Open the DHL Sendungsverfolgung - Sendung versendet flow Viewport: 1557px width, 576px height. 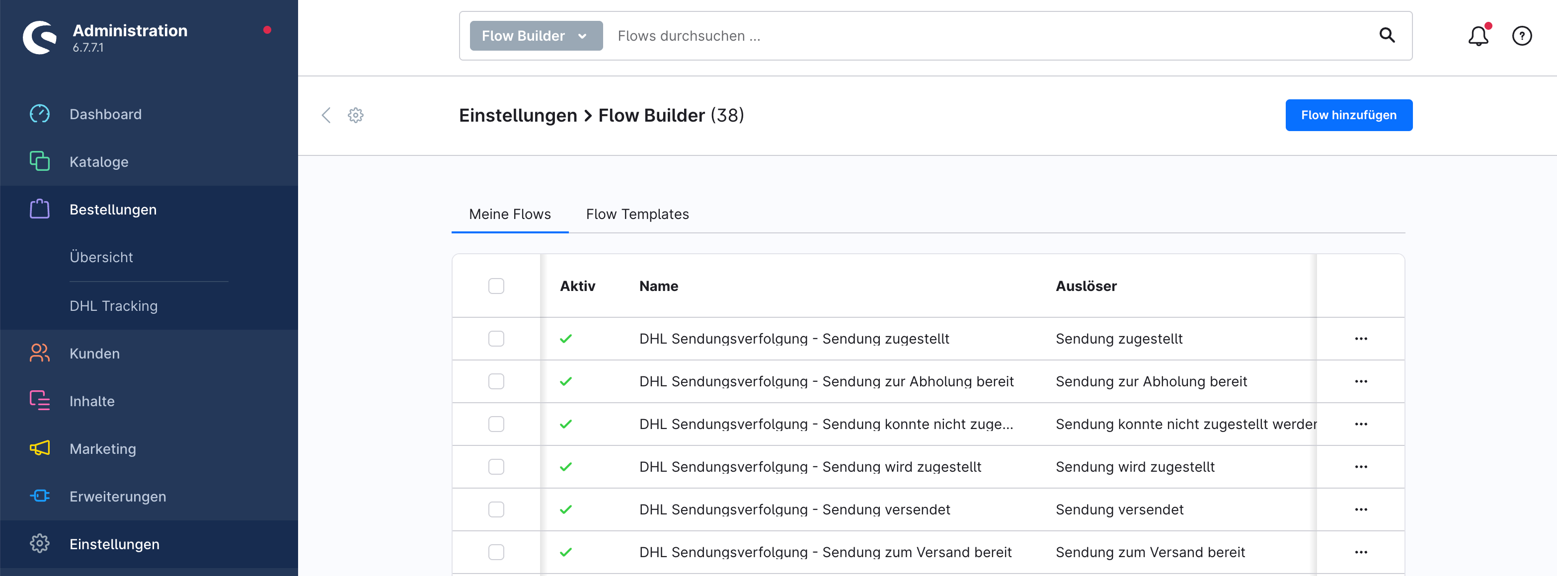[x=795, y=509]
